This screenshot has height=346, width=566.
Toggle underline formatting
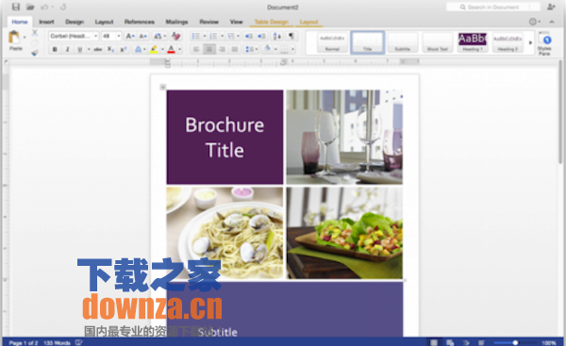click(x=79, y=49)
